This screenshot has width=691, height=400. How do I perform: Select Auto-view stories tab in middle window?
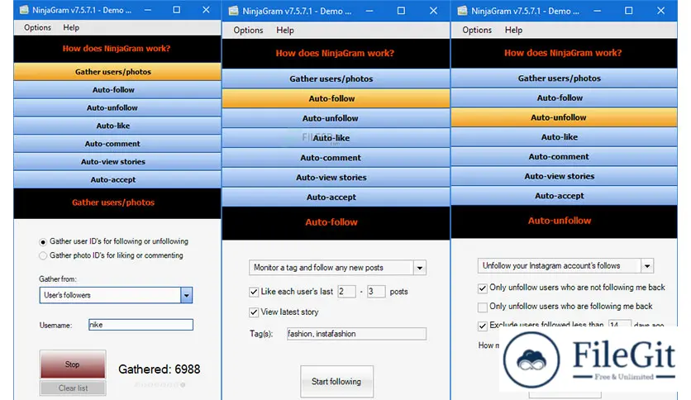(x=336, y=177)
